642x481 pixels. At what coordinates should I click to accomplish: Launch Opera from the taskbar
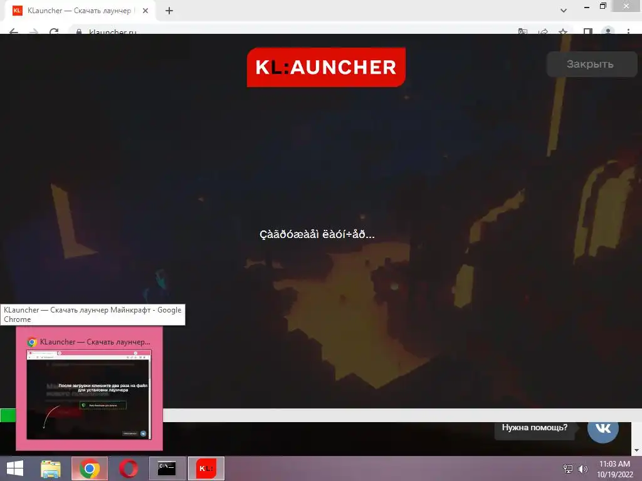[128, 468]
